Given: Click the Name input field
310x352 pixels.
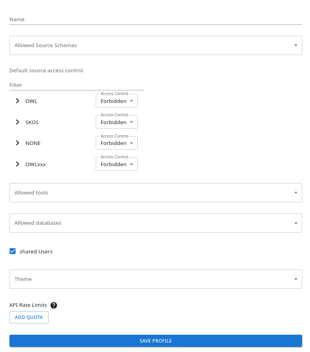Looking at the screenshot, I should tap(156, 20).
